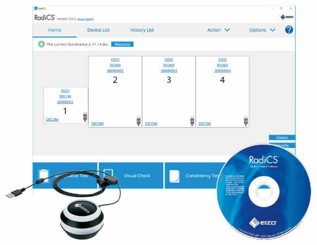Expand the Options dropdown menu
The width and height of the screenshot is (317, 245).
[262, 30]
